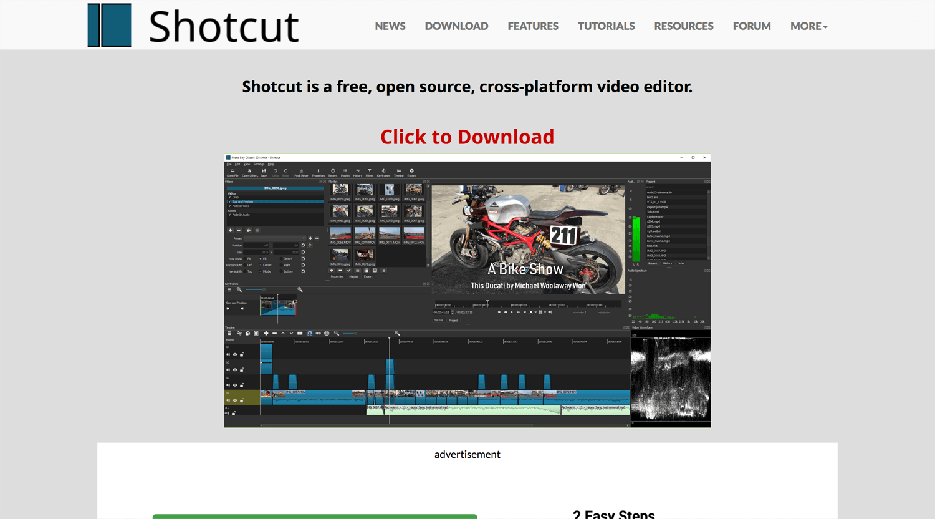
Task: Click the play button in the player
Action: (x=512, y=312)
